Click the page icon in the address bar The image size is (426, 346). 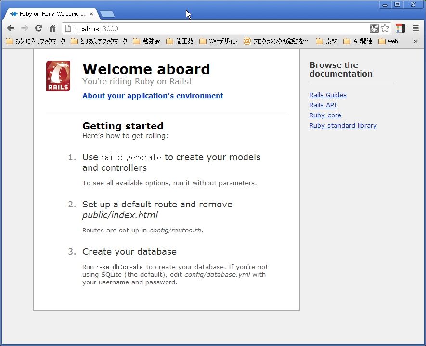[x=68, y=28]
